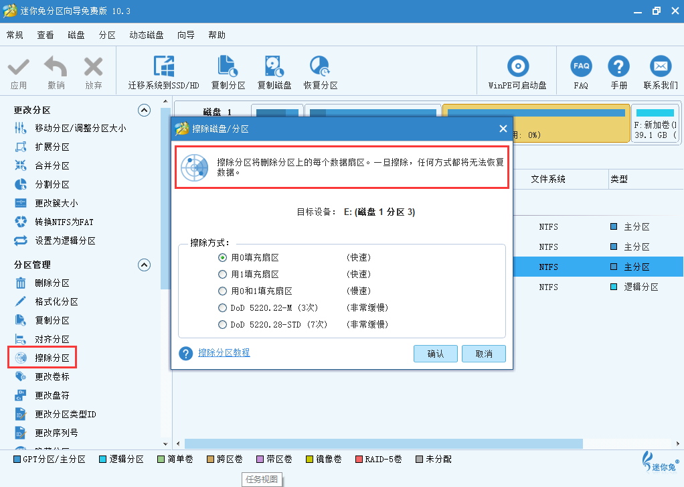
Task: Click 更改卷标 in the sidebar
Action: point(42,377)
